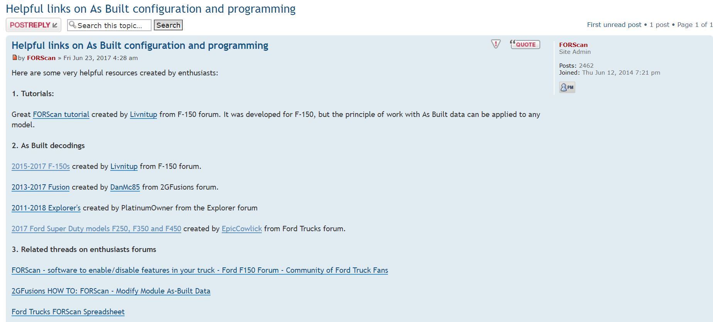This screenshot has height=322, width=713.
Task: Click the small post icon beside "by FORScan"
Action: point(15,58)
